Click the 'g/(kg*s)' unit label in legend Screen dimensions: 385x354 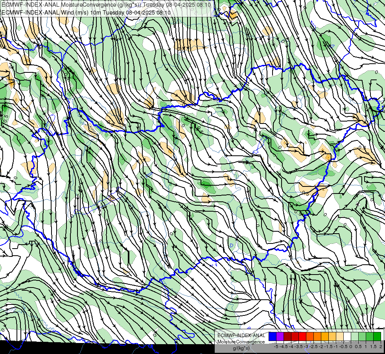tap(241, 348)
